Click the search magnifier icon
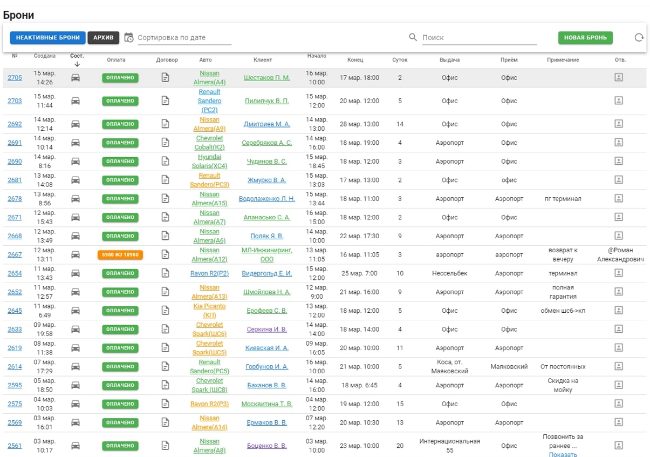This screenshot has width=650, height=457. click(x=413, y=37)
